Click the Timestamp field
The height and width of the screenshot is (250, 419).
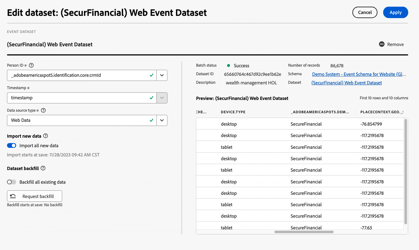(x=82, y=98)
